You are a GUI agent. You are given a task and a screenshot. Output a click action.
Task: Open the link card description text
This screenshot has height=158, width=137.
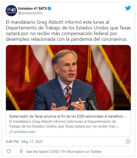click(x=64, y=124)
